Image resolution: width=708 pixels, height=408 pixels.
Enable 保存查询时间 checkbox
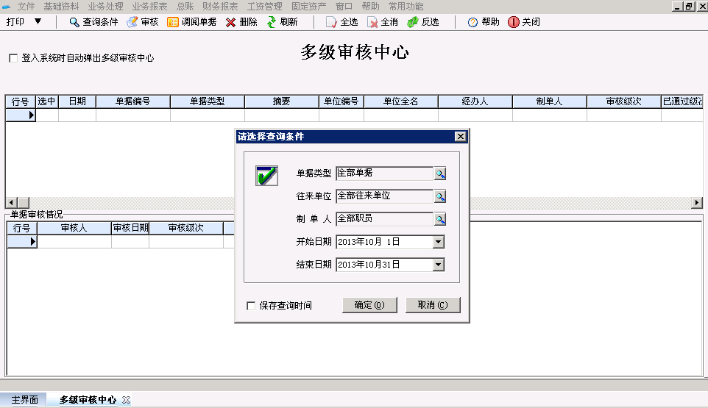252,306
